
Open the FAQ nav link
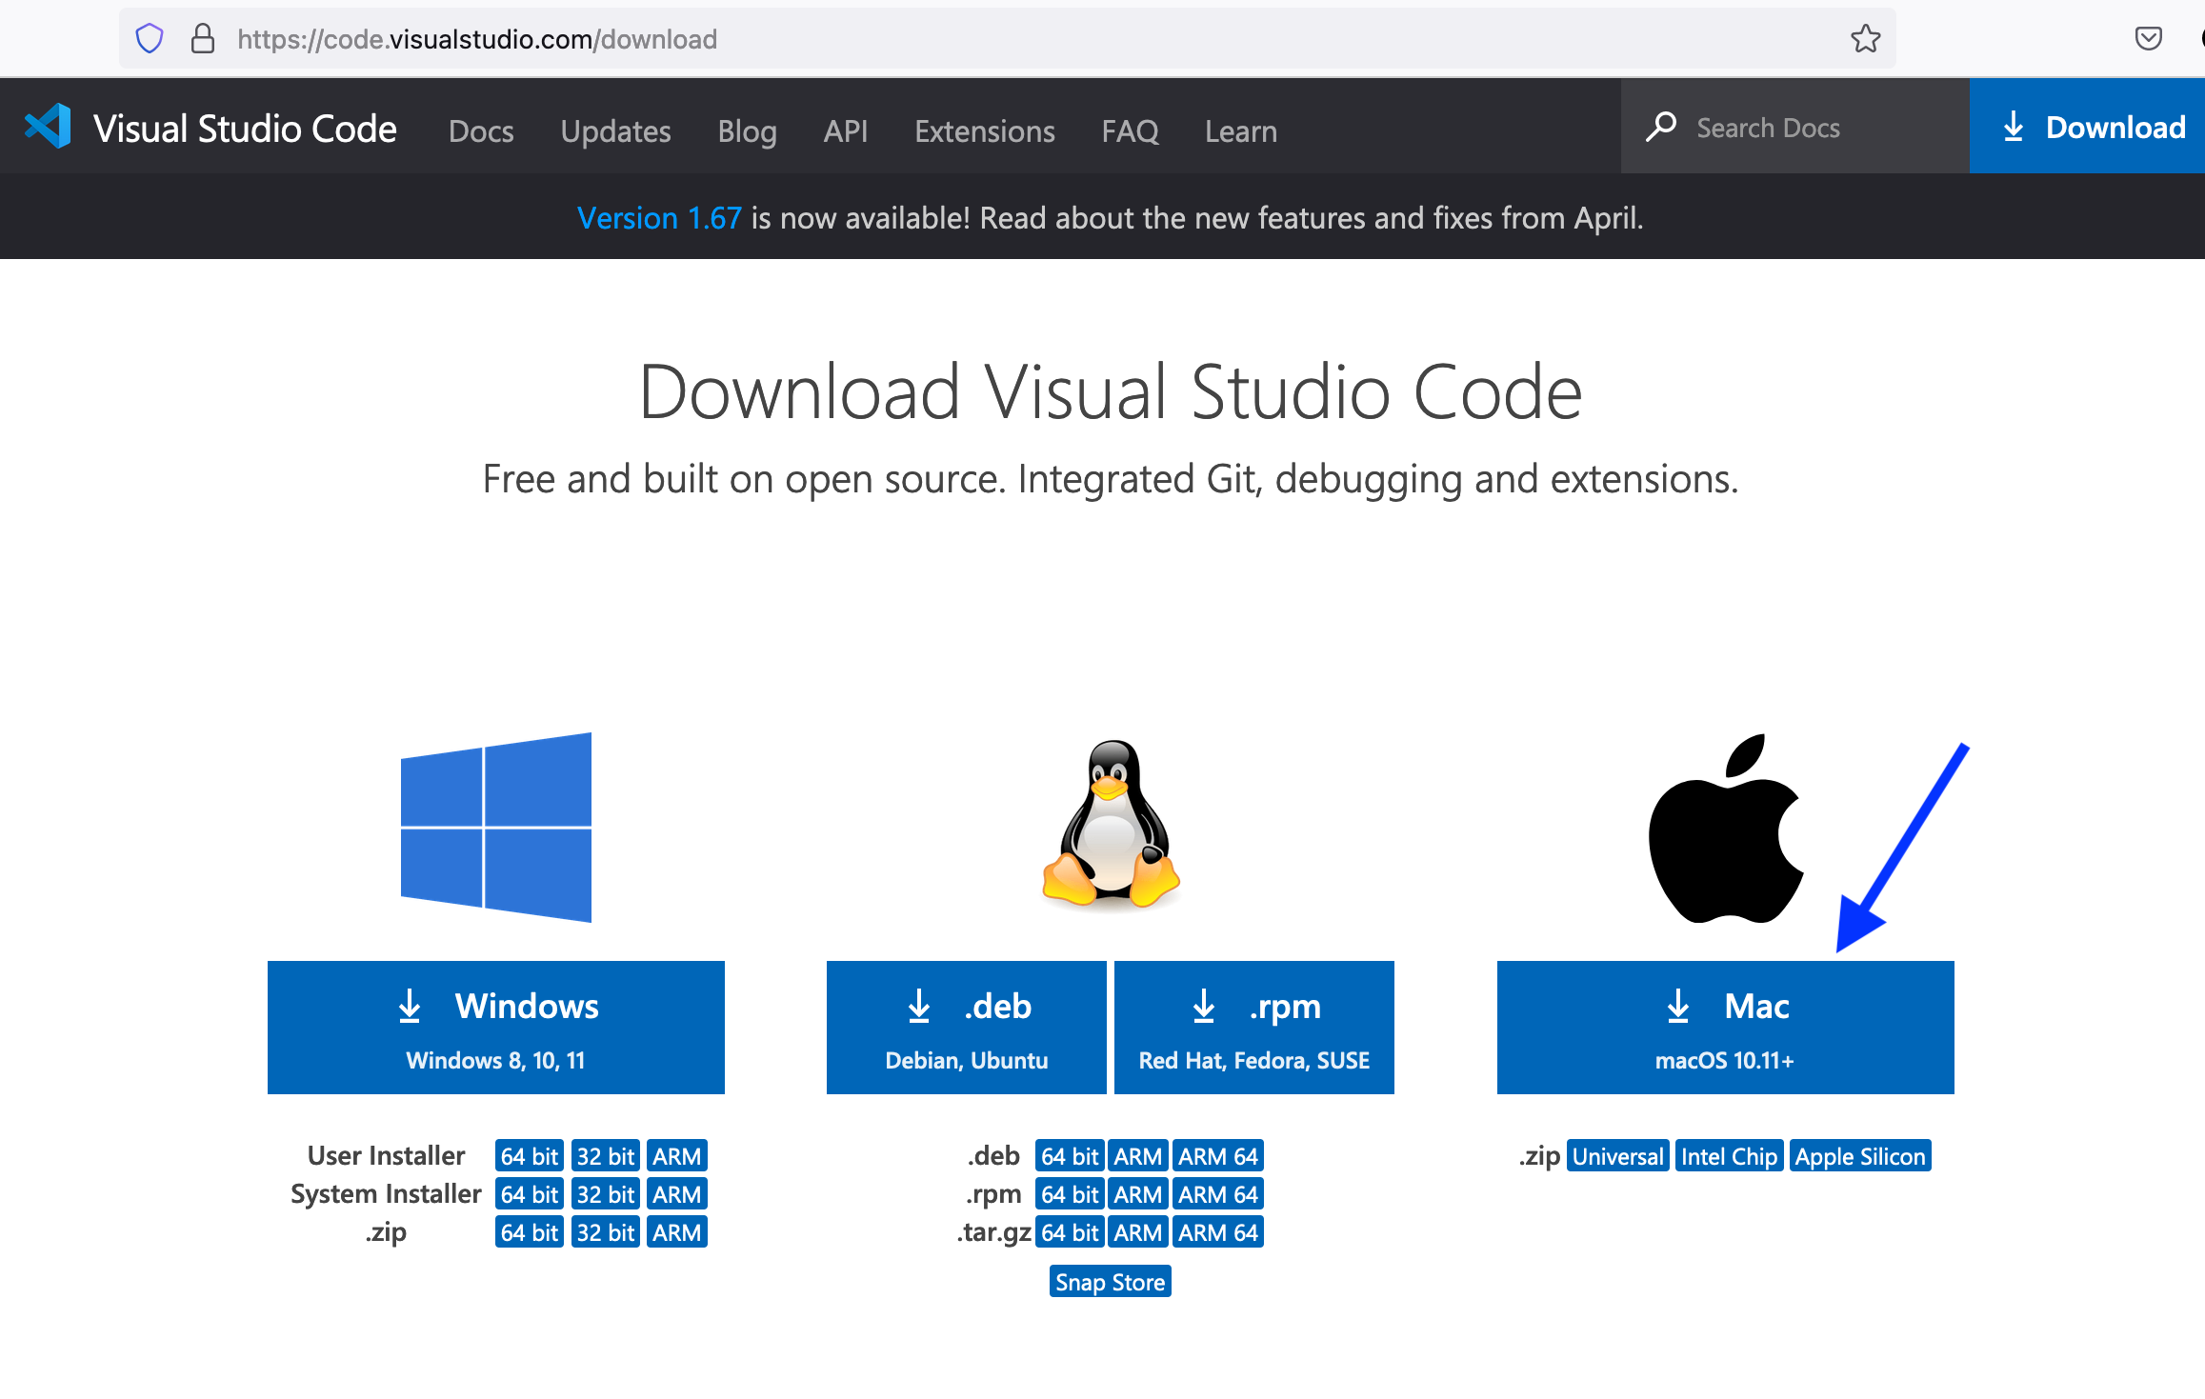click(x=1130, y=130)
